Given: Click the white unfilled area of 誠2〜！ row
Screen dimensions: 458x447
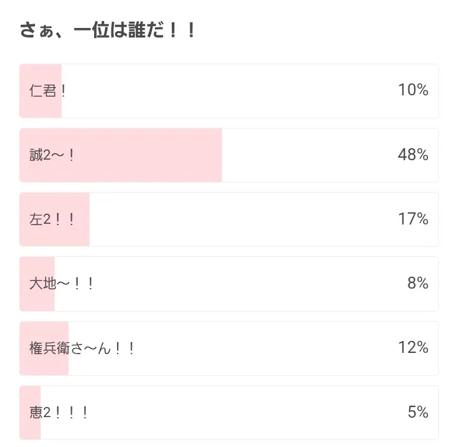Looking at the screenshot, I should pos(305,155).
